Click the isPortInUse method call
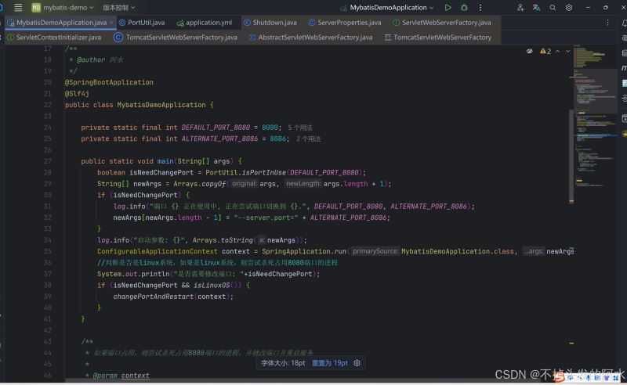 pyautogui.click(x=264, y=172)
